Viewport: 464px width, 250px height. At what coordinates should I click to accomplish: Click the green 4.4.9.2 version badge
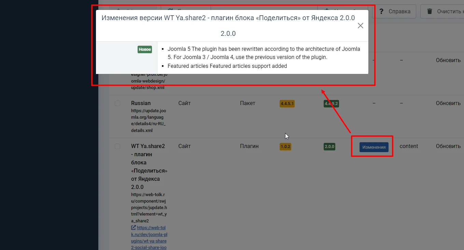pos(331,104)
